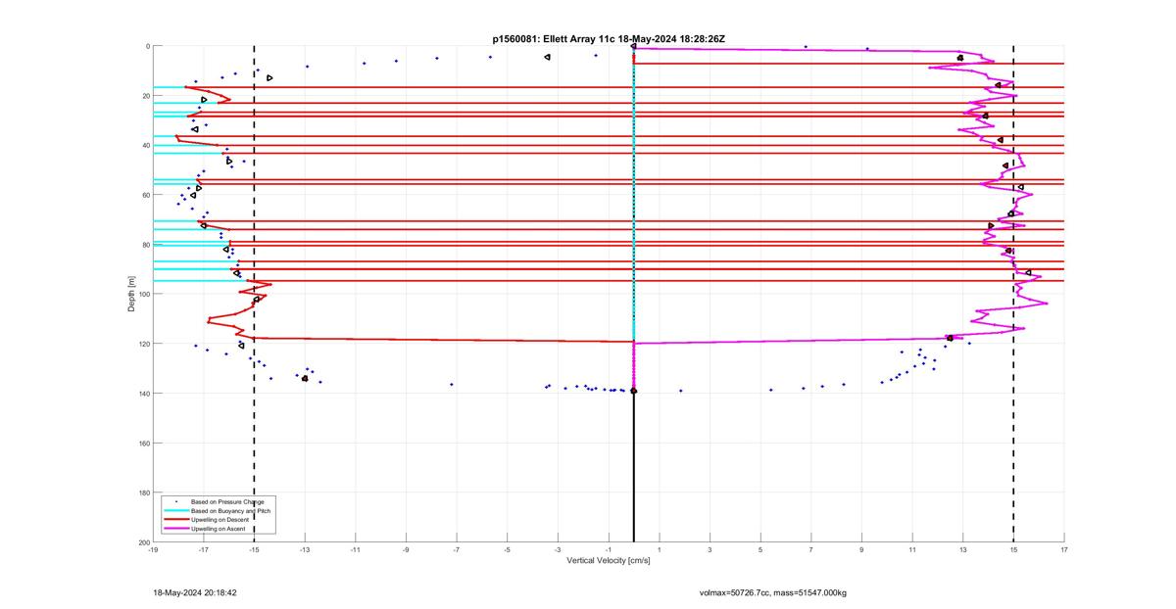Click the y-axis tick label '40'
The height and width of the screenshot is (609, 1176).
coord(145,145)
